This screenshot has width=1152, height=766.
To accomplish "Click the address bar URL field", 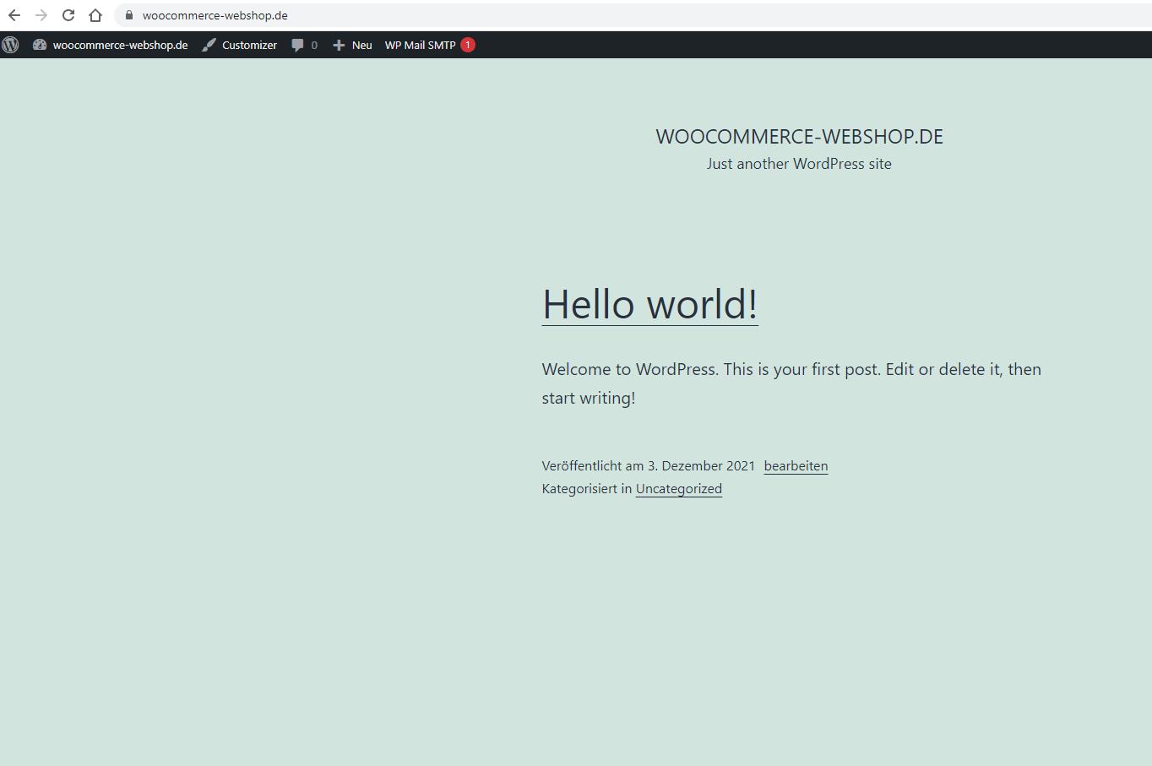I will 633,15.
